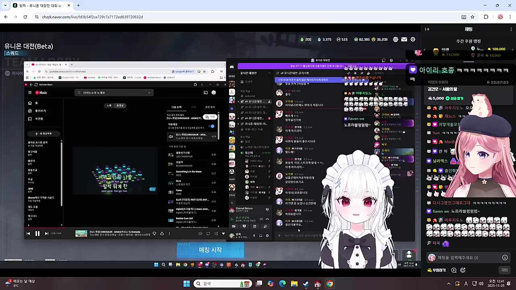
Task: Bookmark this page with the star icon
Action: click(x=472, y=17)
